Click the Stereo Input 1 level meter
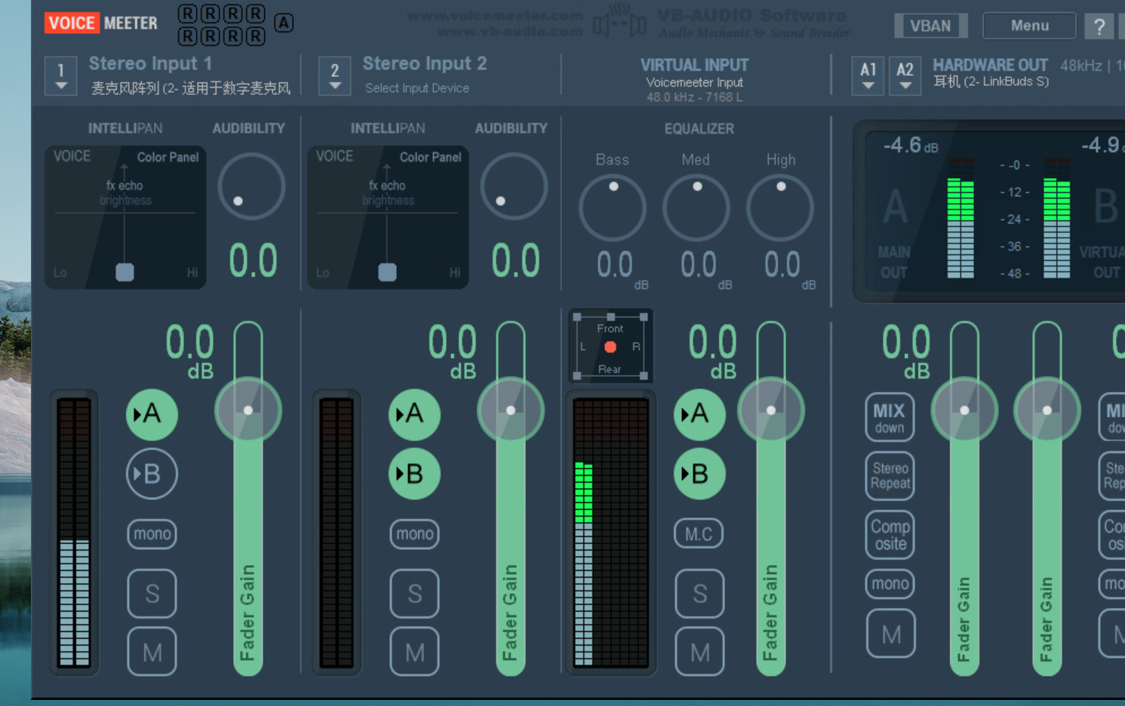Screen dimensions: 1125x706 pyautogui.click(x=74, y=532)
